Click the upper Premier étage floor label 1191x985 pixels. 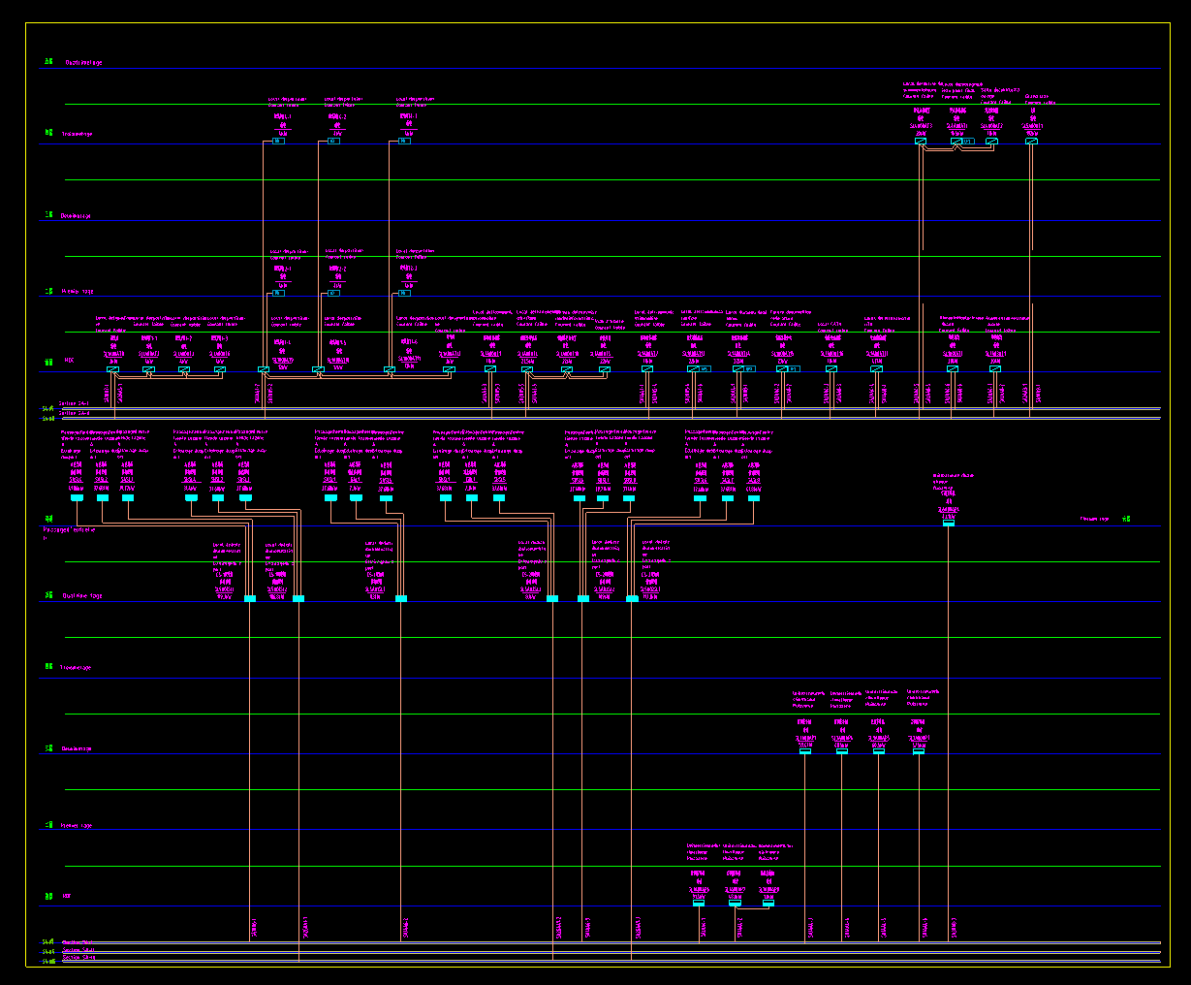(78, 291)
